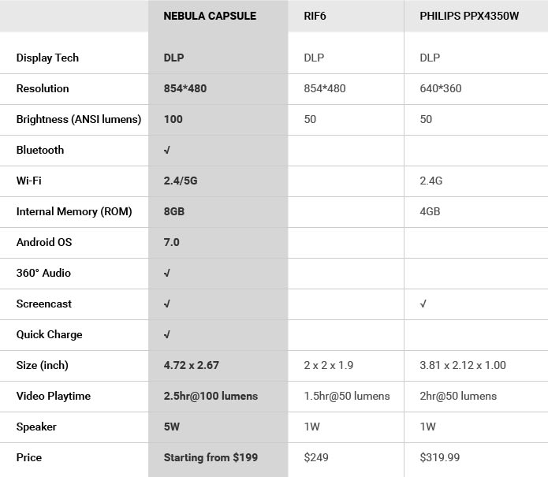Image resolution: width=548 pixels, height=477 pixels.
Task: Click the Nebula Capsule Quick Charge checkmark
Action: tap(167, 334)
